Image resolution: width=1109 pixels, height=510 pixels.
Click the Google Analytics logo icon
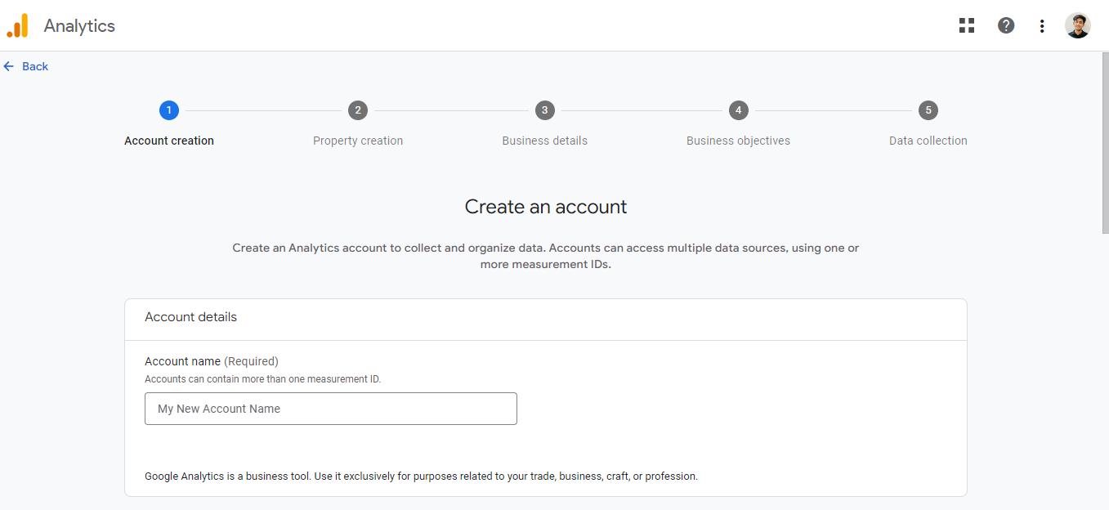(17, 25)
